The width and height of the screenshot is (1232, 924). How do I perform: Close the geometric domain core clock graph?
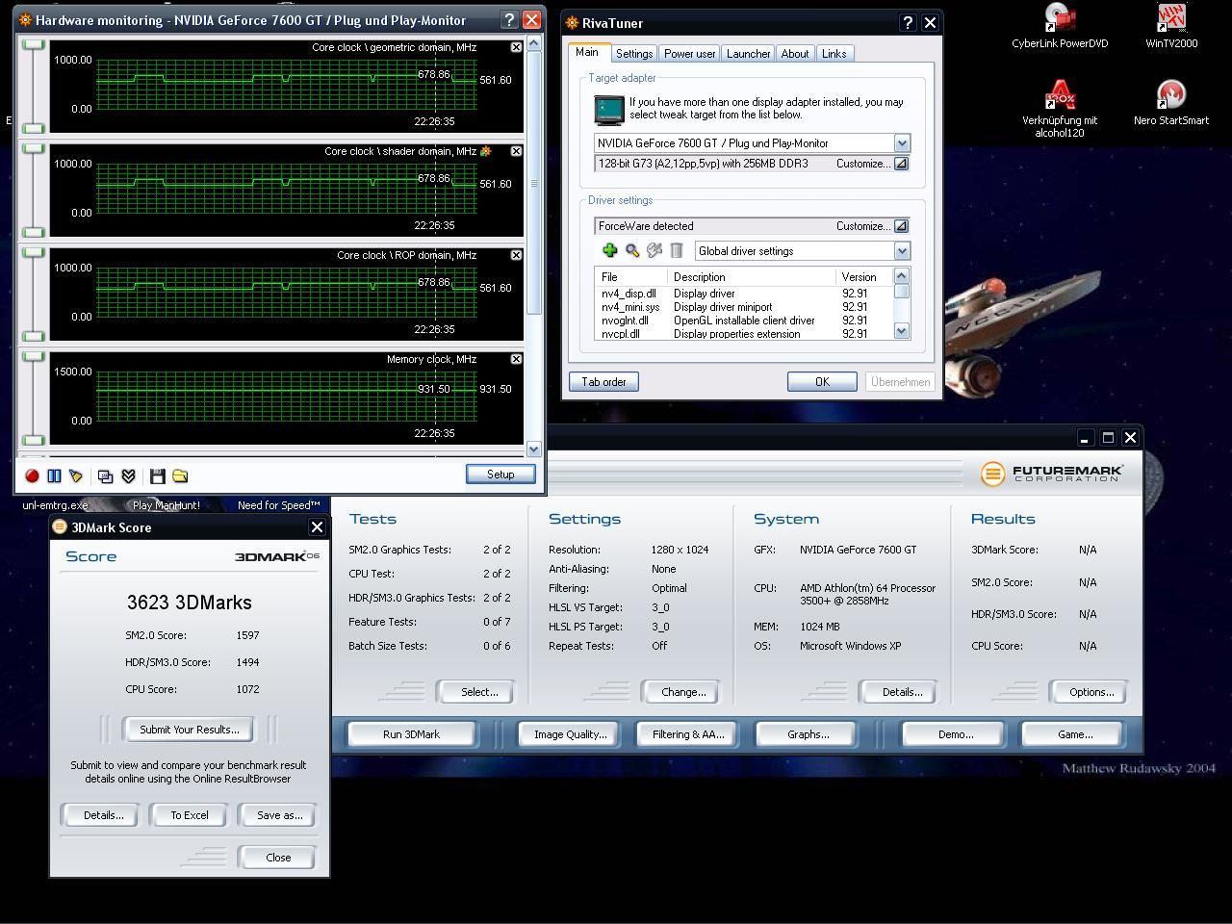[x=516, y=47]
